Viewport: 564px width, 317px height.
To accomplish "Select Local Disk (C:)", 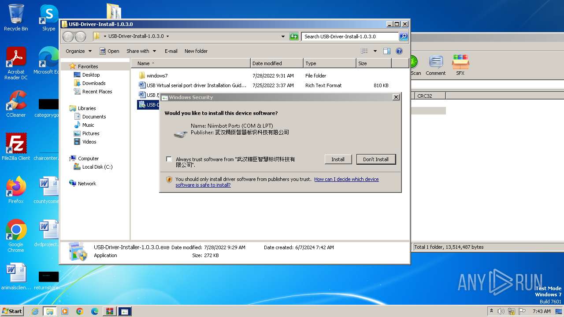I will [97, 167].
